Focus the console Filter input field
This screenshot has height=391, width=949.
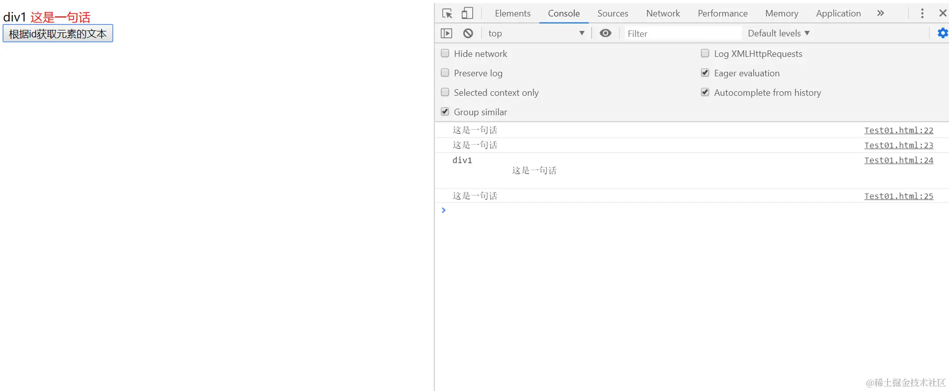682,33
